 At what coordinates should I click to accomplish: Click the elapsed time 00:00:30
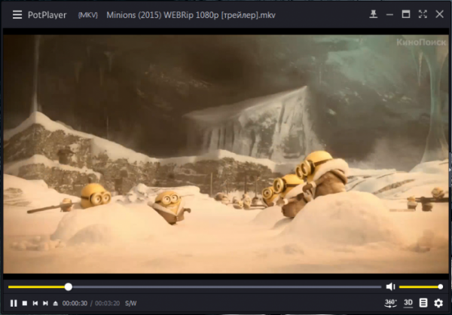tap(75, 303)
